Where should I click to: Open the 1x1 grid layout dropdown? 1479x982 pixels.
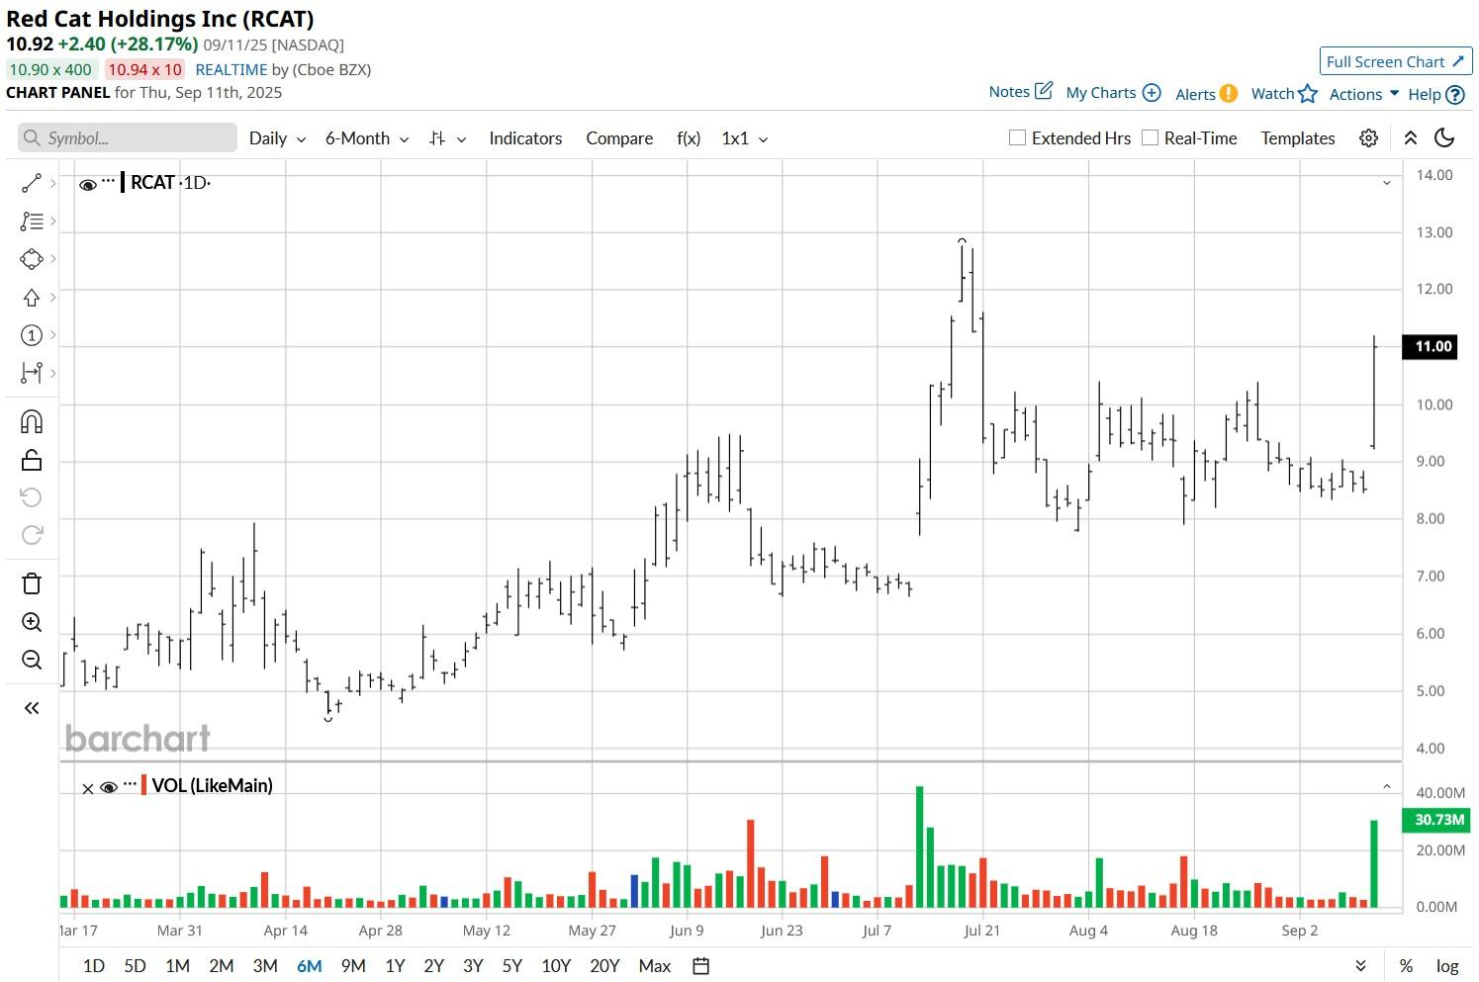pos(745,138)
